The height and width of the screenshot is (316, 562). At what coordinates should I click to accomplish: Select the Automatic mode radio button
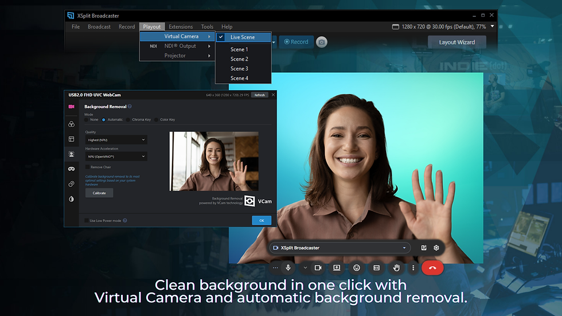click(x=104, y=120)
